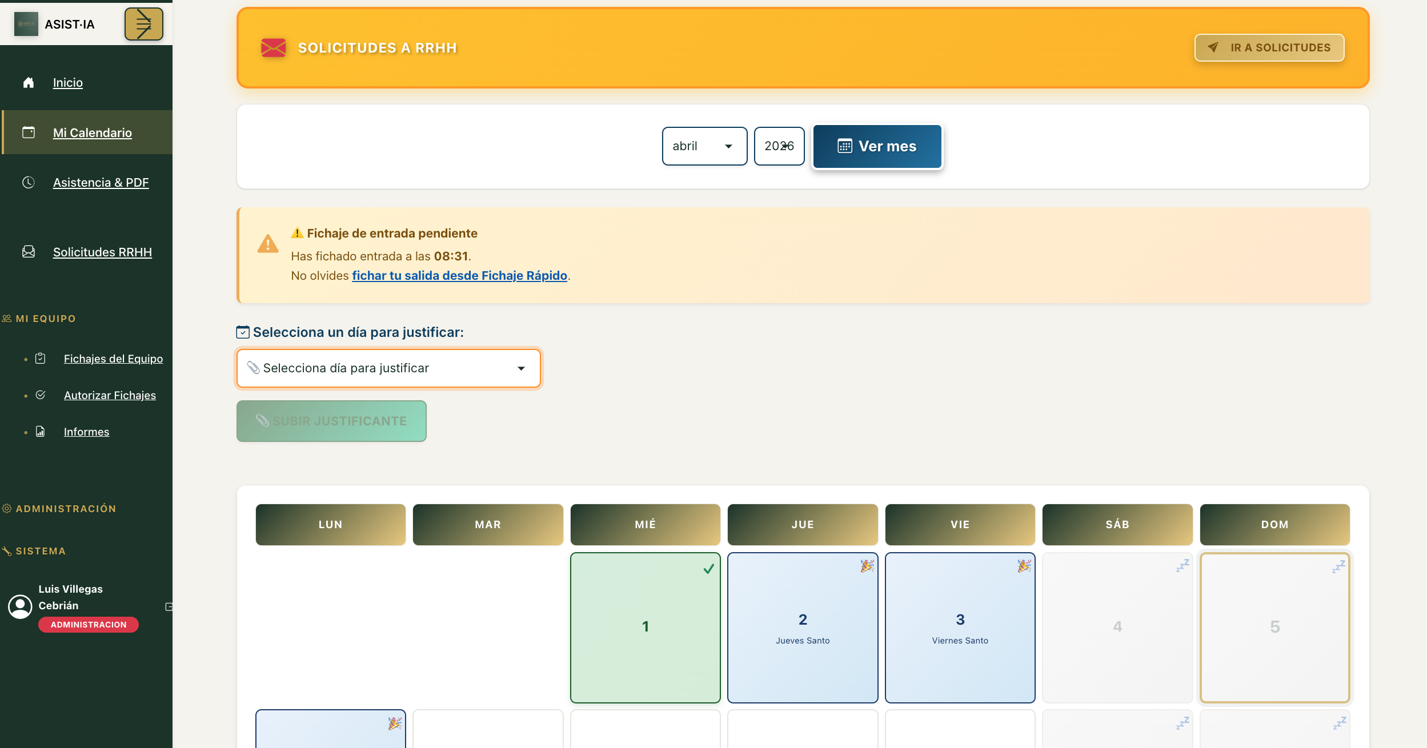Click the report icon beside Informes
1427x748 pixels.
click(x=41, y=432)
